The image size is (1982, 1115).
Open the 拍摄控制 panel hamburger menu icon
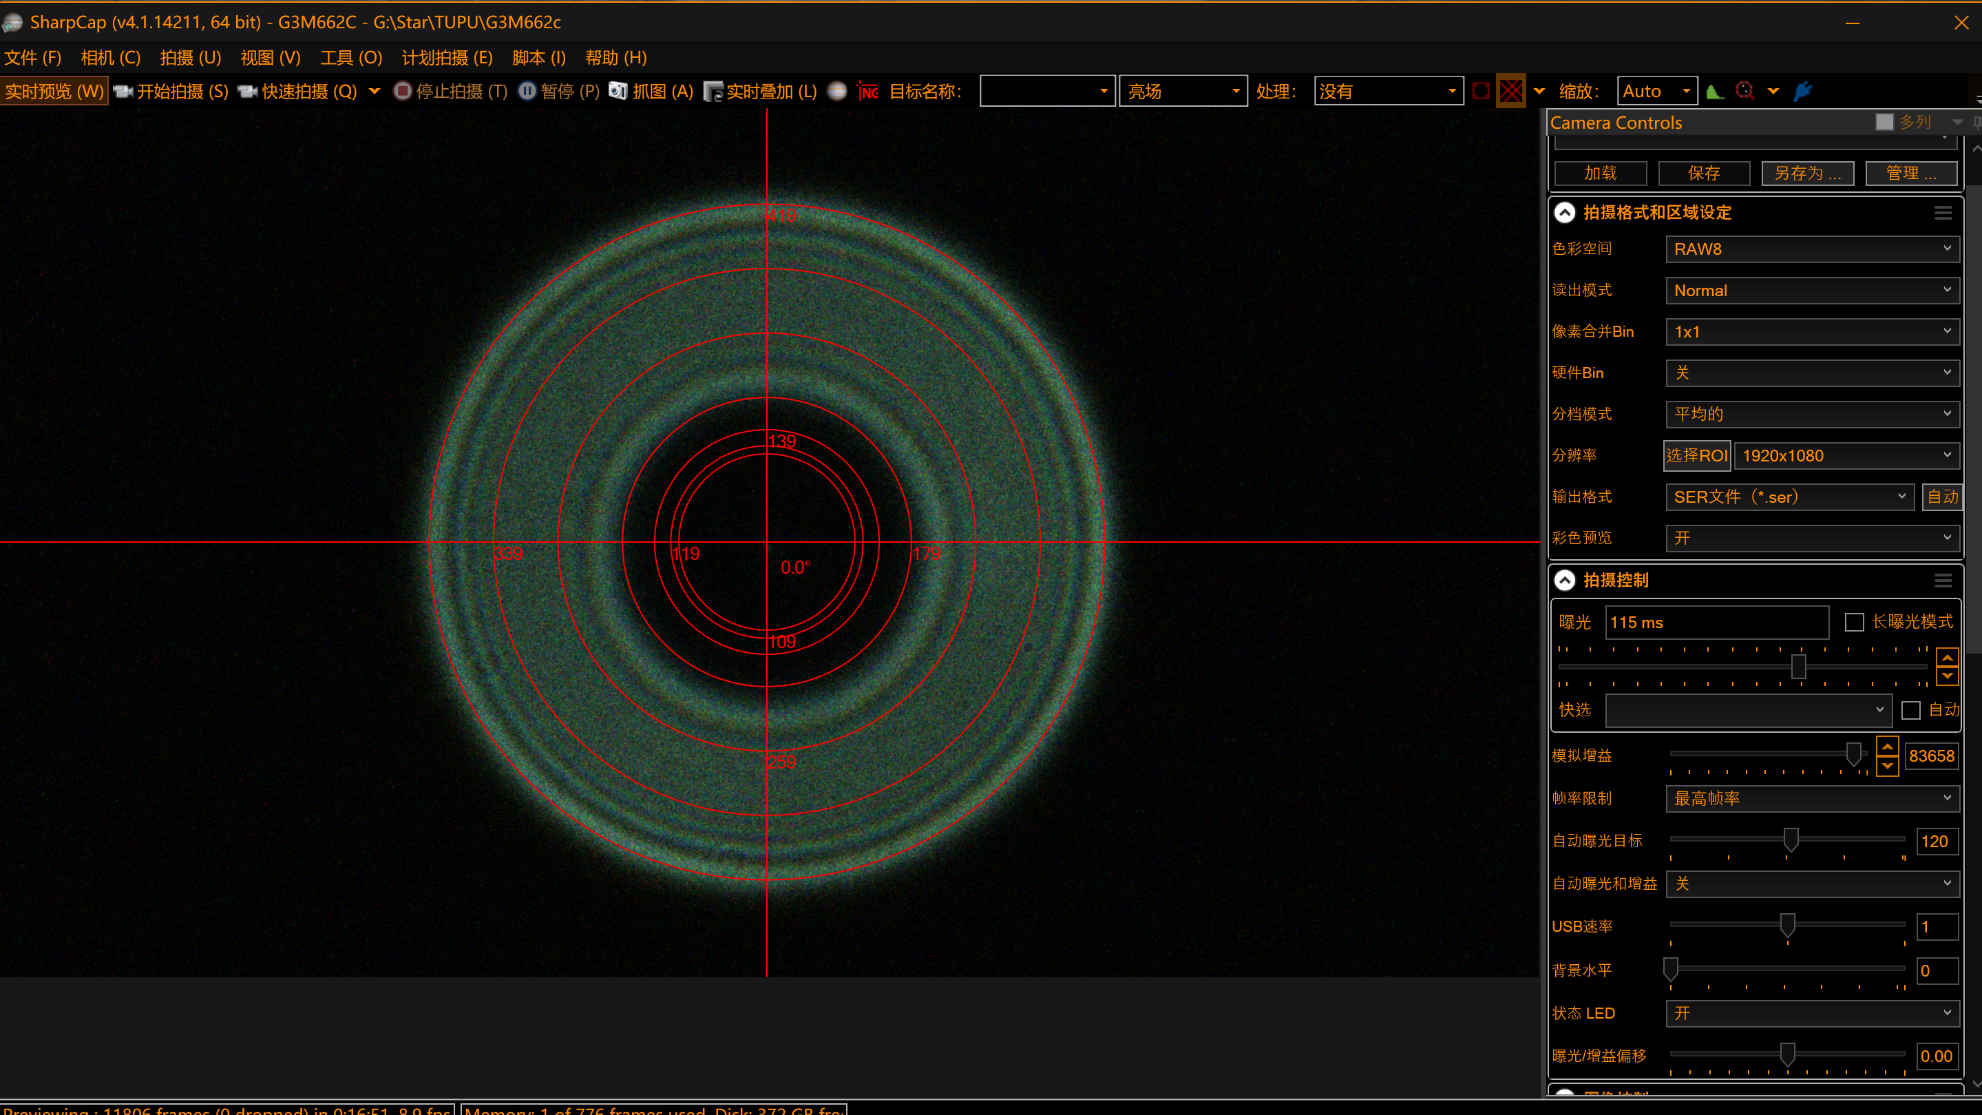pyautogui.click(x=1943, y=581)
